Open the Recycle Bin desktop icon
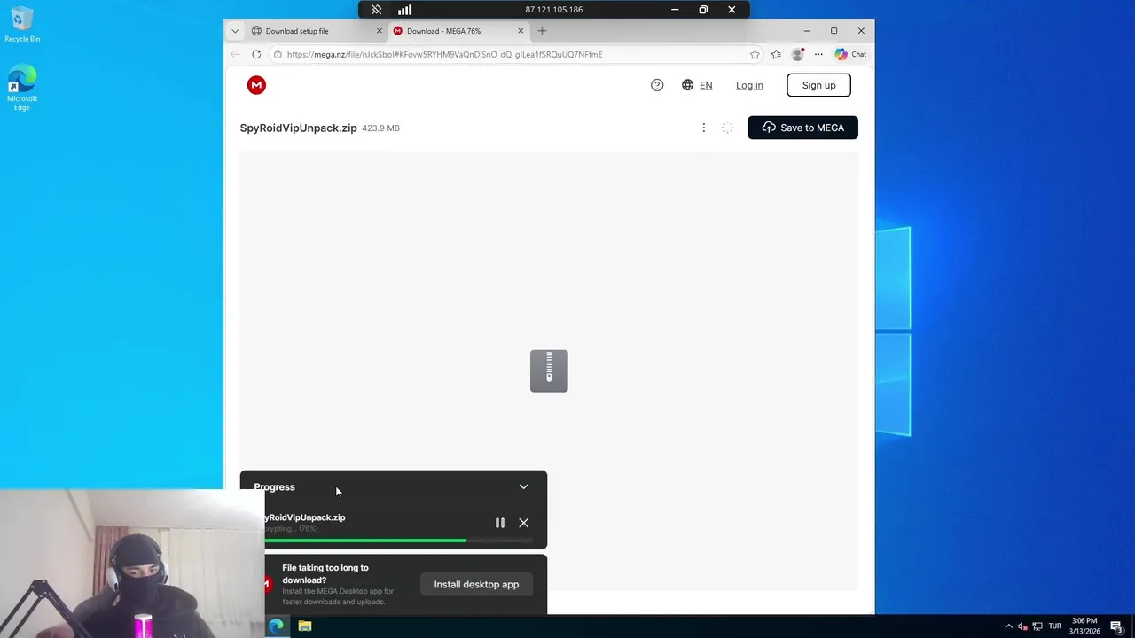The image size is (1135, 638). pyautogui.click(x=22, y=25)
